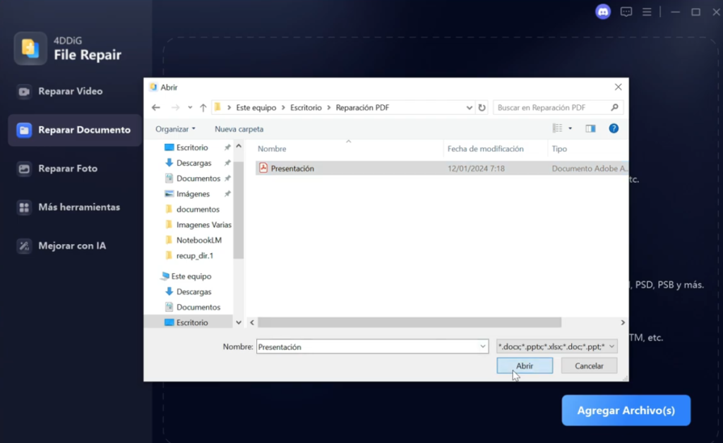This screenshot has width=723, height=443.
Task: Open the Reparar Foto section
Action: point(68,169)
